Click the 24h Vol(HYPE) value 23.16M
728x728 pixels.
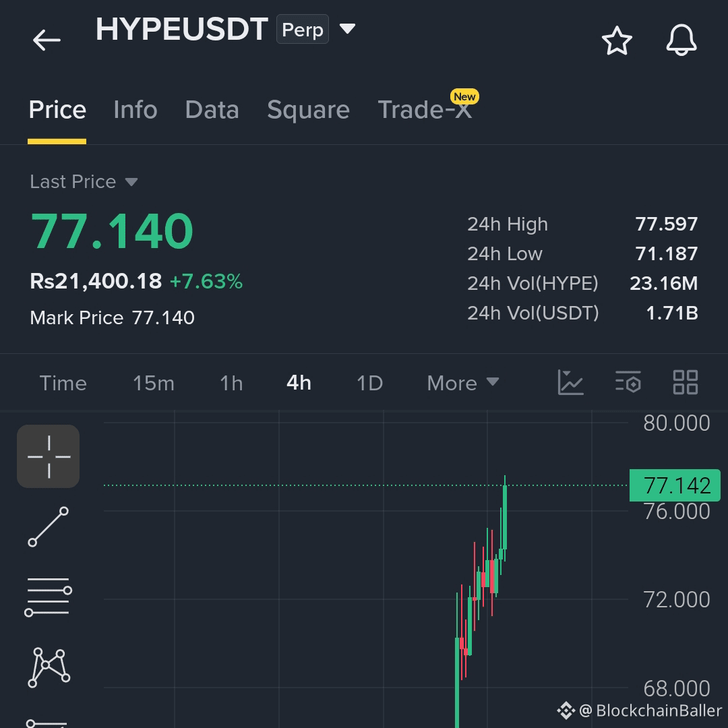(x=663, y=284)
